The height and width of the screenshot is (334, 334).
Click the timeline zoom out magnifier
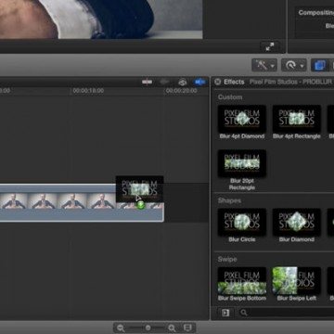pyautogui.click(x=121, y=328)
